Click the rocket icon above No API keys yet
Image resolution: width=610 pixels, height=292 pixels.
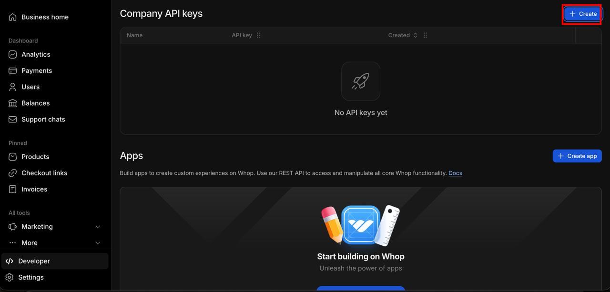coord(361,81)
